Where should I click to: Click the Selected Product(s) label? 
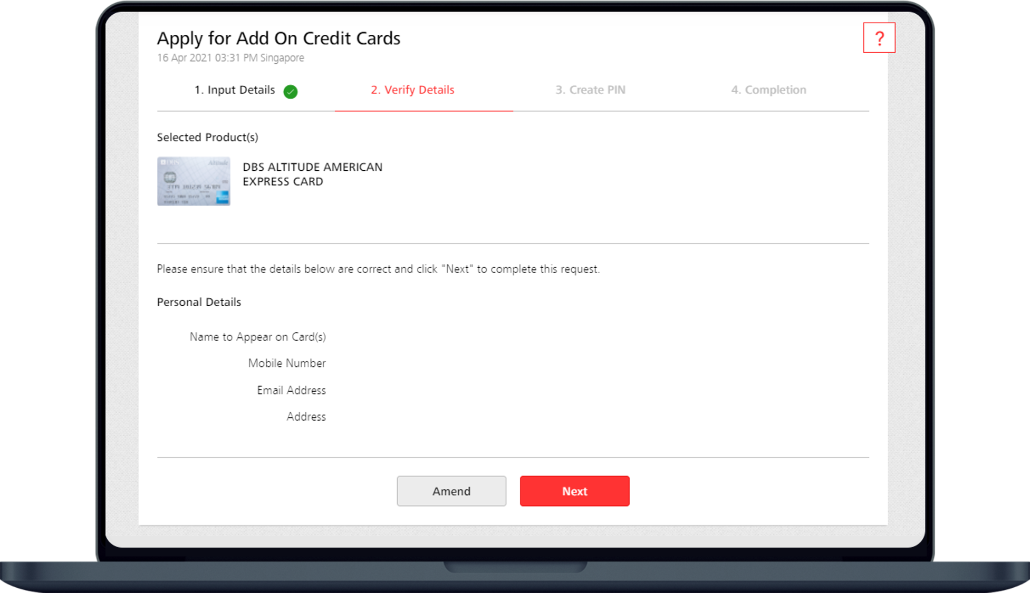point(207,138)
